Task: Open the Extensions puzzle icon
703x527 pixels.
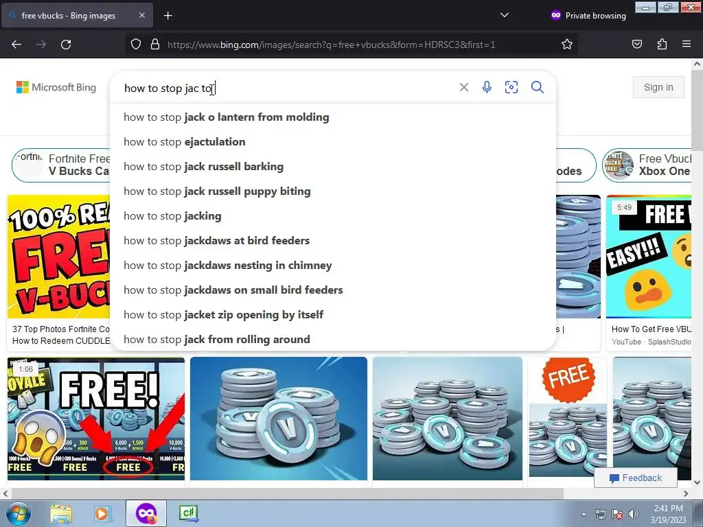Action: 662,45
